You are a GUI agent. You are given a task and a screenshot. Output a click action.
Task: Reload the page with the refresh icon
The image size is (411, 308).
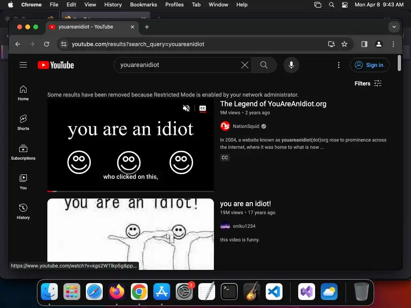pos(47,44)
